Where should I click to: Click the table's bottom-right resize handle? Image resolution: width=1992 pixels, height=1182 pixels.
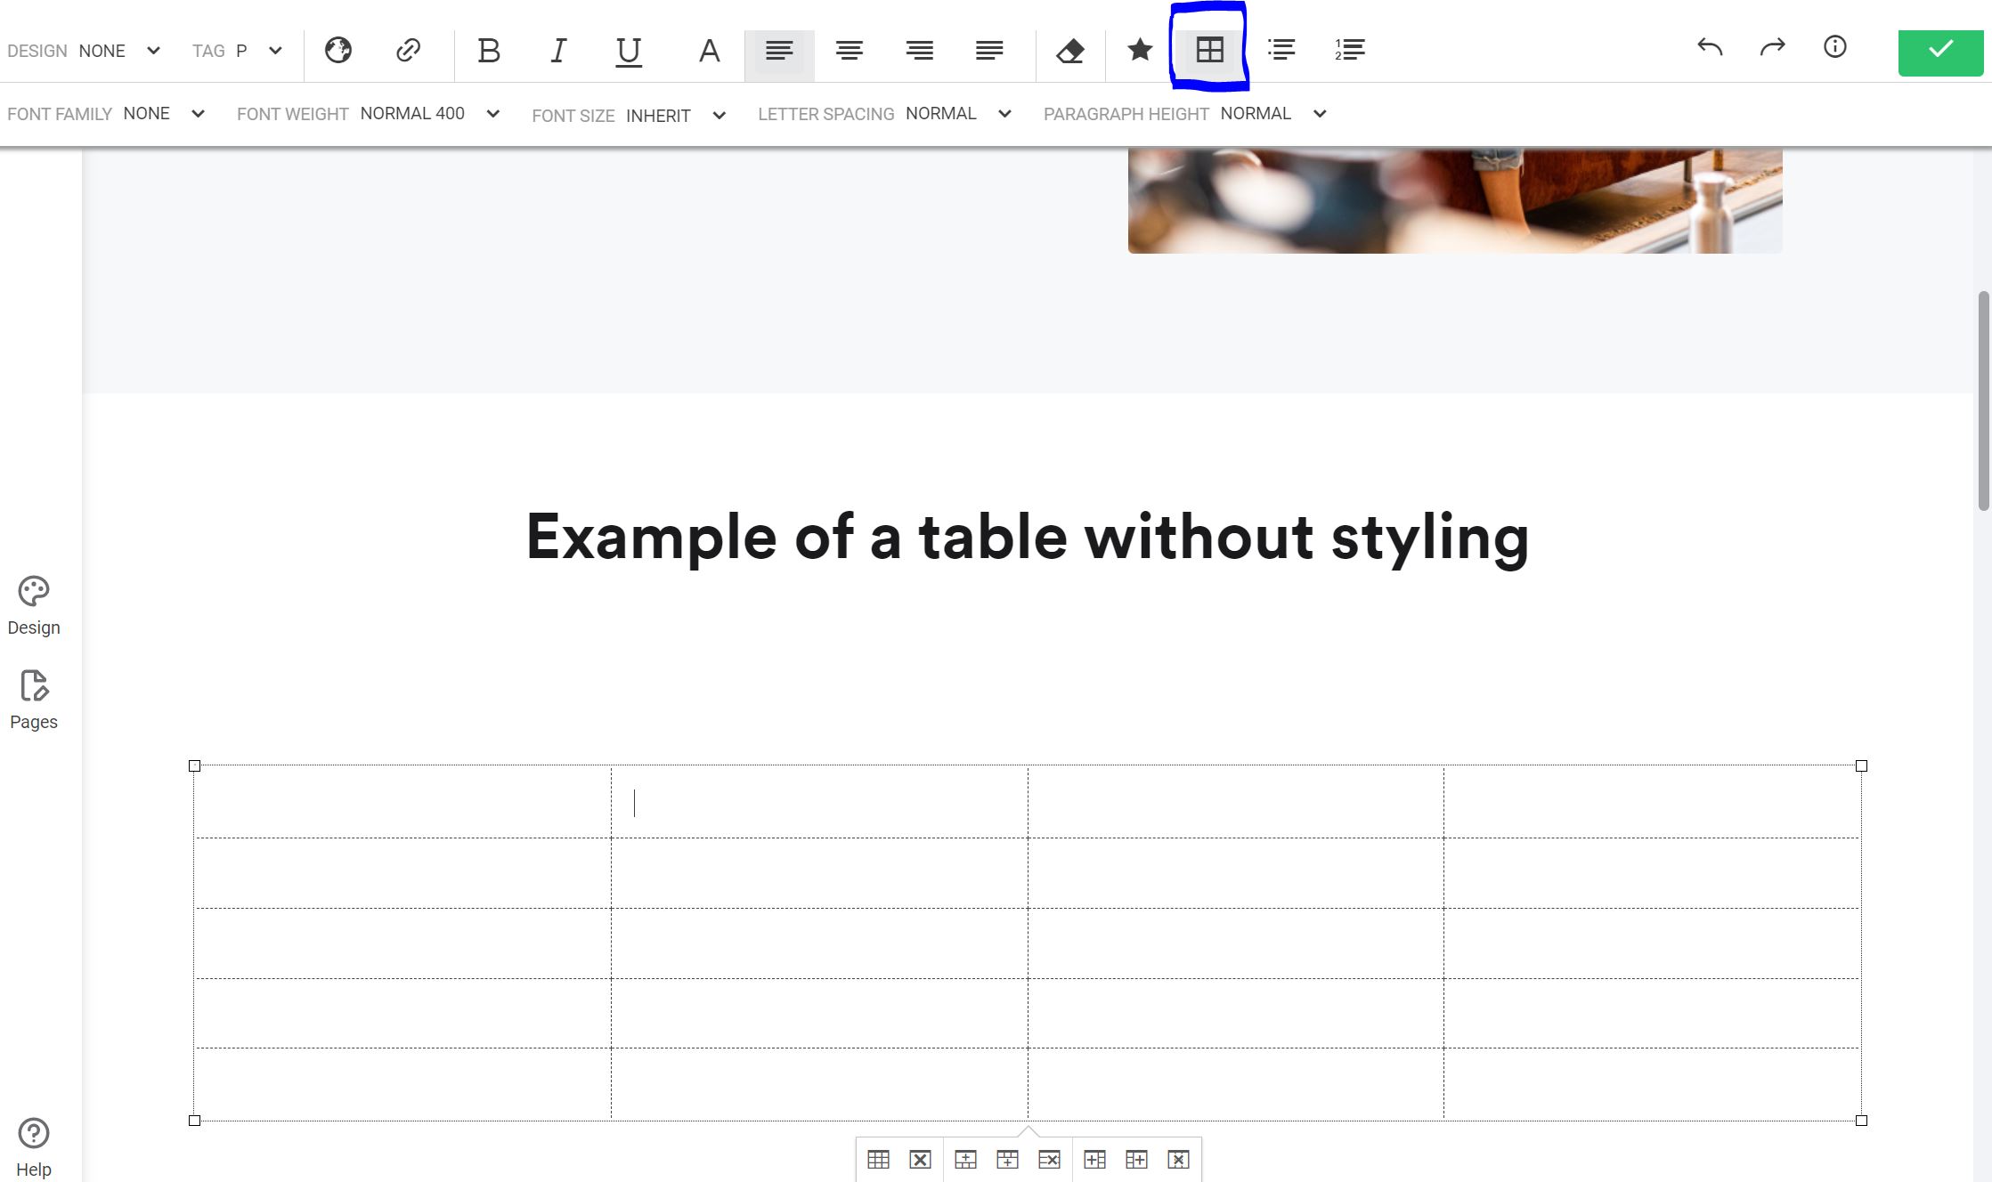coord(1861,1121)
